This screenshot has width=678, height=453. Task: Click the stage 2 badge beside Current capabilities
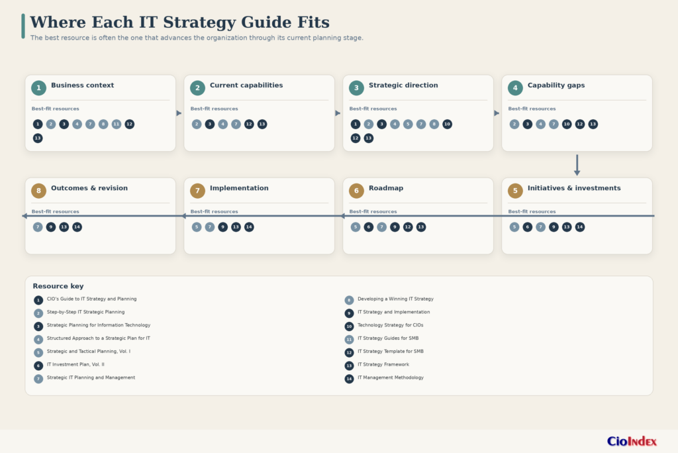coord(197,88)
